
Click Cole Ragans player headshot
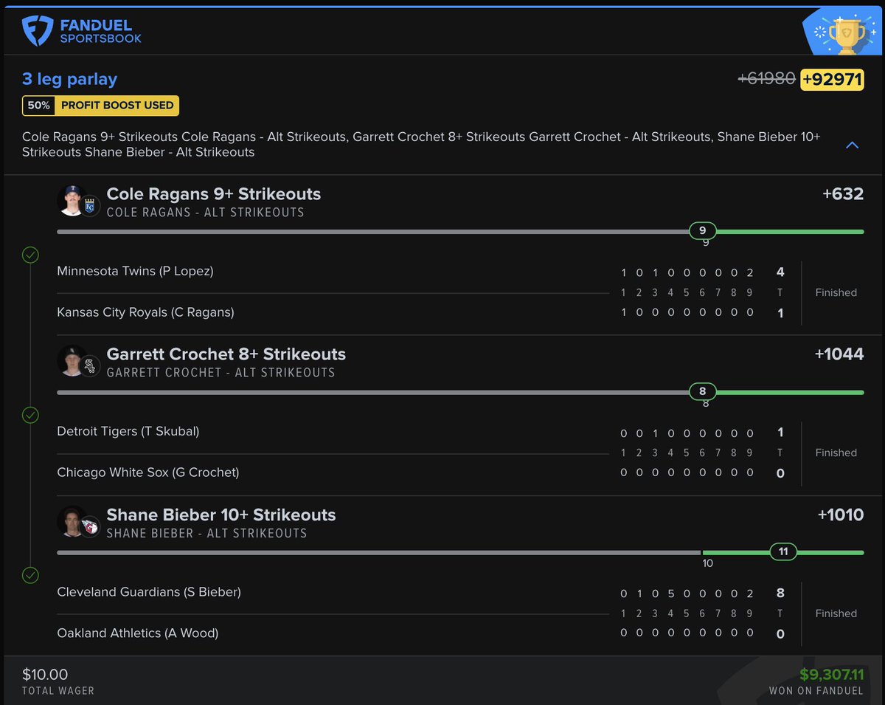(x=72, y=200)
